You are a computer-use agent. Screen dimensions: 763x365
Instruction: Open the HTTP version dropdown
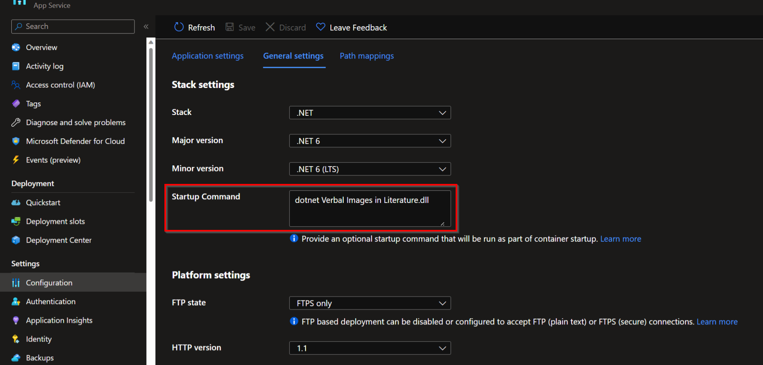(370, 348)
